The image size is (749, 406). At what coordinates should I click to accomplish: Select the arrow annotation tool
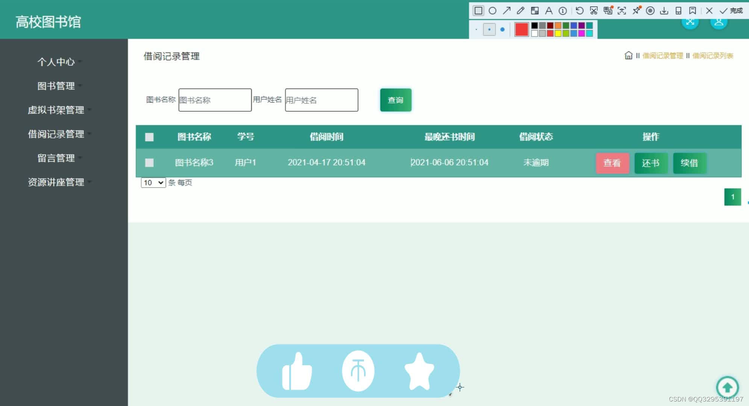tap(506, 11)
